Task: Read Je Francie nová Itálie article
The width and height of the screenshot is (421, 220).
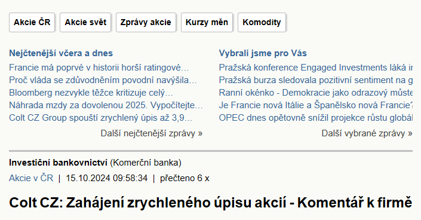Action: (x=316, y=105)
